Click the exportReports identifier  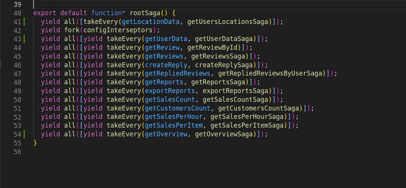(x=170, y=91)
